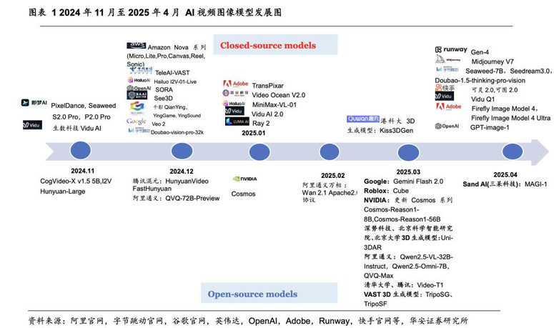Click the GPT-image-1 text

[x=490, y=127]
